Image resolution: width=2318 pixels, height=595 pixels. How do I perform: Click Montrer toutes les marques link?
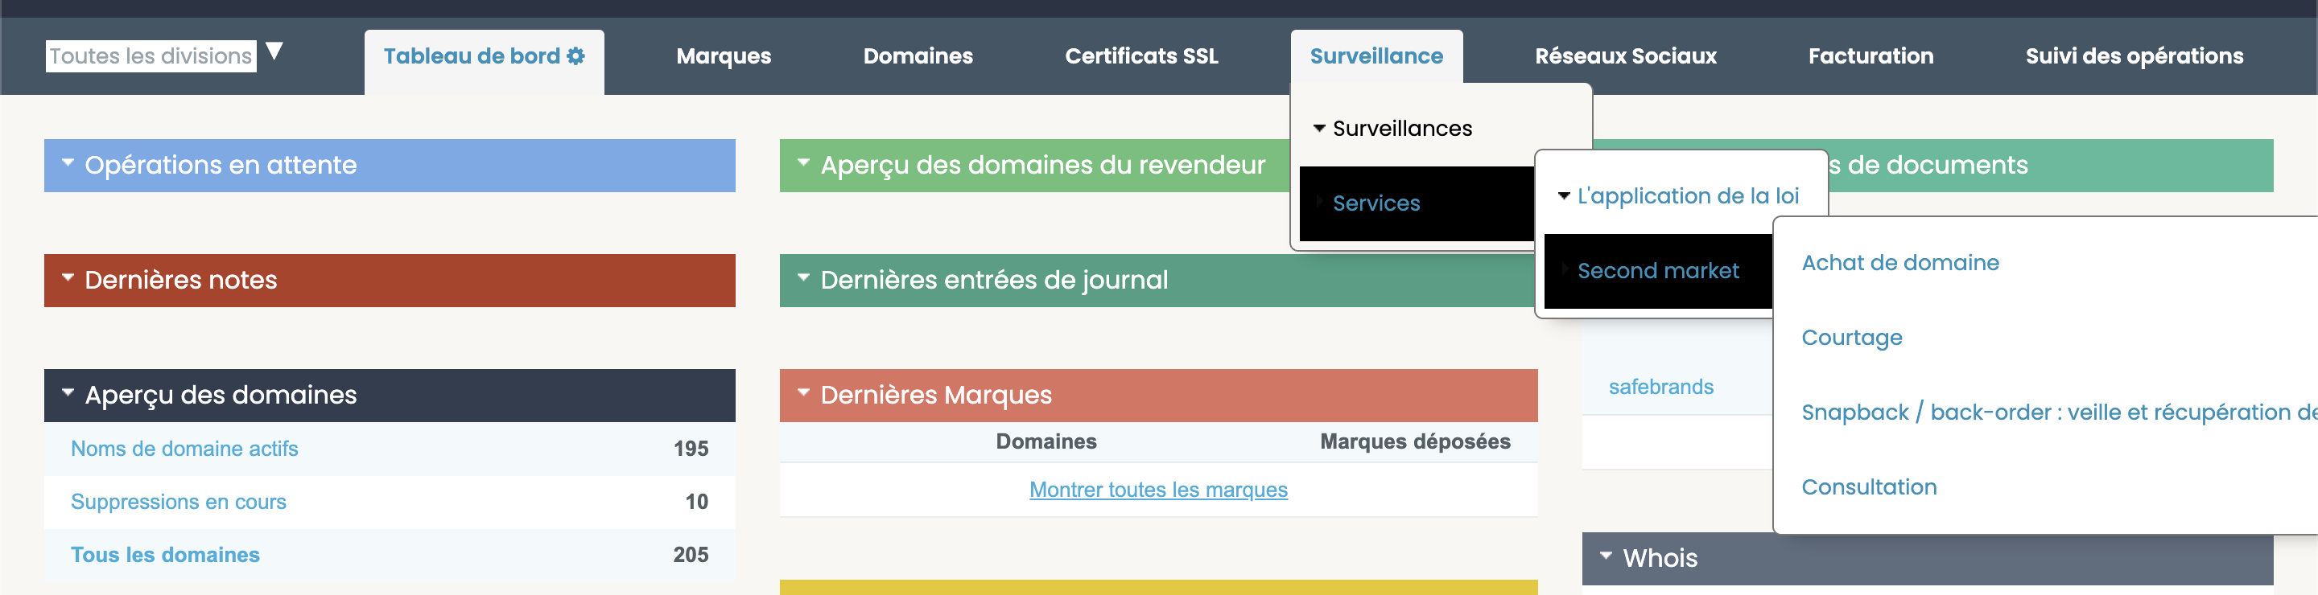pos(1158,490)
